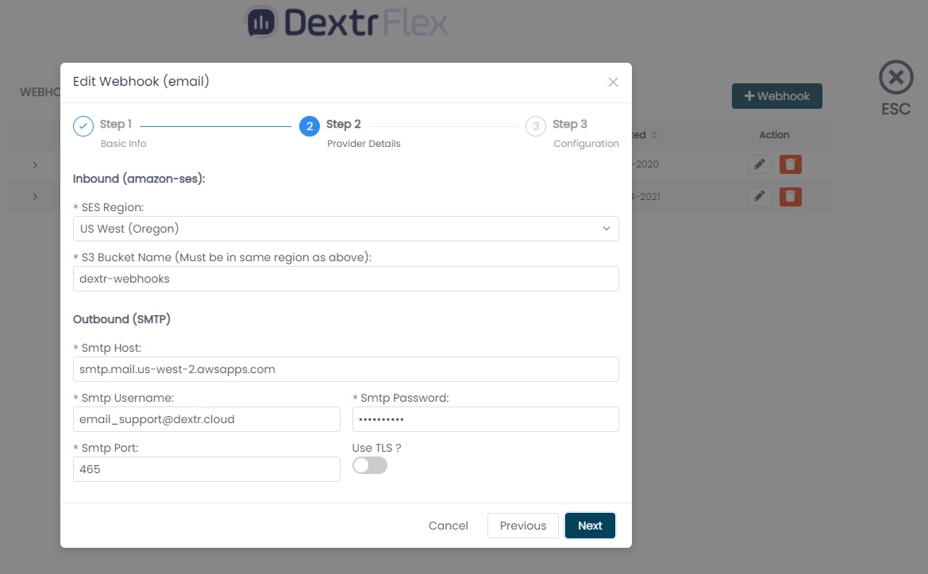Screen dimensions: 928x574
Task: Add a new webhook with +Webhook
Action: 777,96
